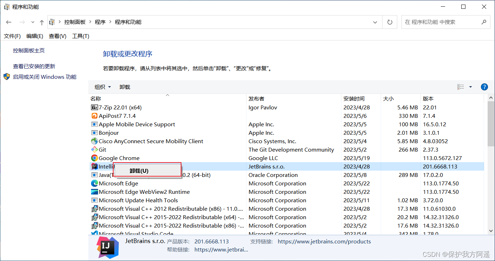
Task: Open the 组织 dropdown menu
Action: point(103,87)
